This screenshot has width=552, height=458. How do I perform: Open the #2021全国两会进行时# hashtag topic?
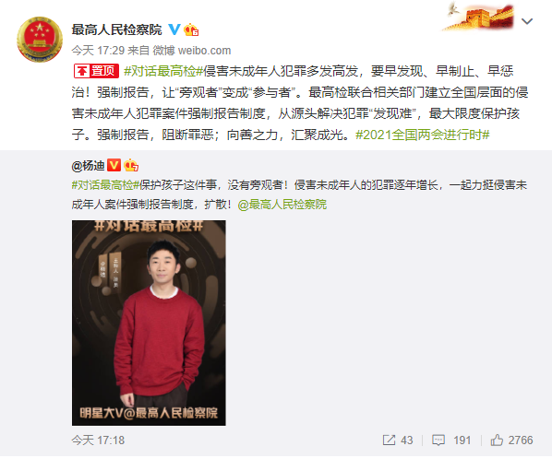pos(423,135)
